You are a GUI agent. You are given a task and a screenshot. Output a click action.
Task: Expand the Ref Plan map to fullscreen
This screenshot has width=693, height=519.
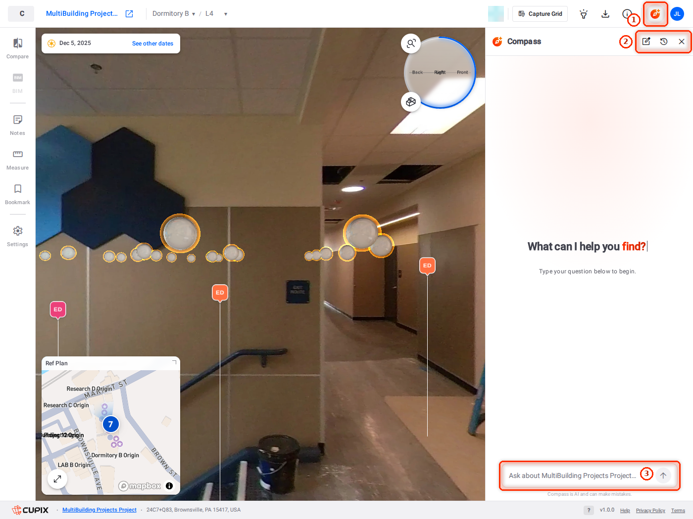tap(57, 478)
